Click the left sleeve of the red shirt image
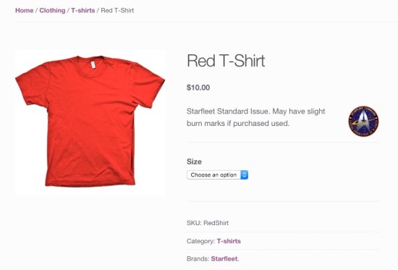The width and height of the screenshot is (398, 270). point(33,86)
